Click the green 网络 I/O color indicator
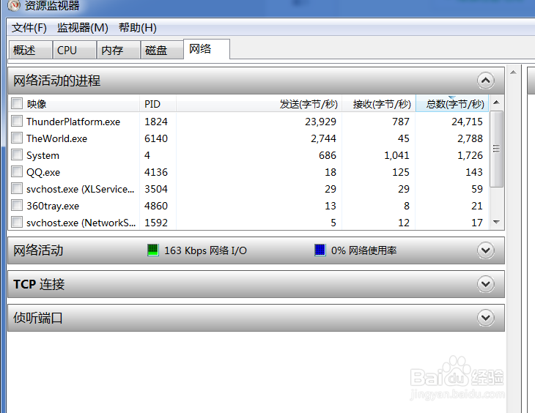 [153, 250]
